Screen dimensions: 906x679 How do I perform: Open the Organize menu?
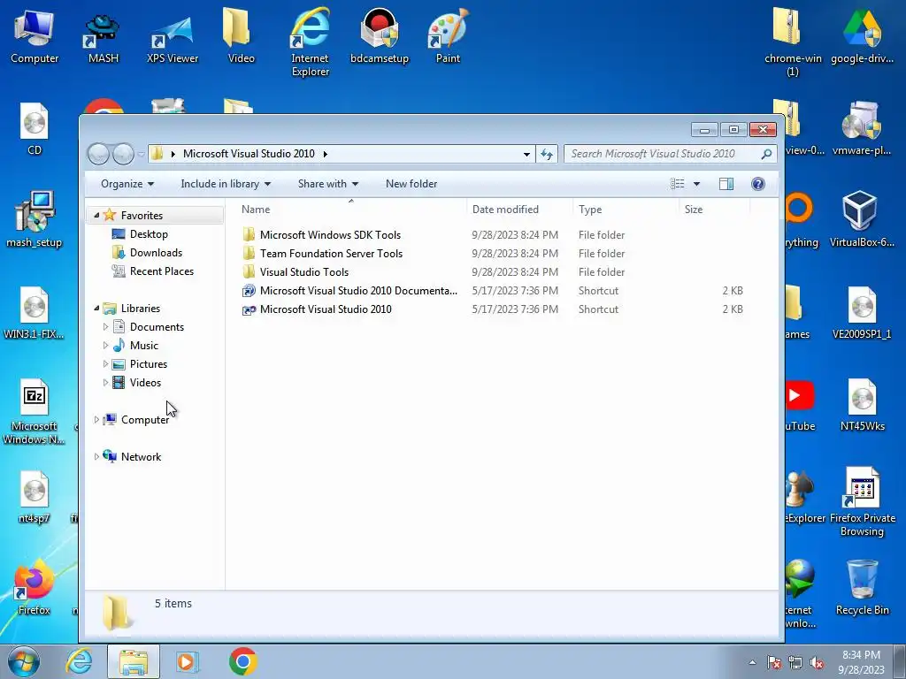(127, 184)
